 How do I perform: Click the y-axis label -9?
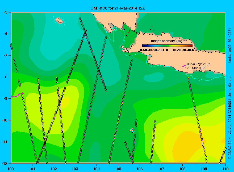(x=5, y=99)
